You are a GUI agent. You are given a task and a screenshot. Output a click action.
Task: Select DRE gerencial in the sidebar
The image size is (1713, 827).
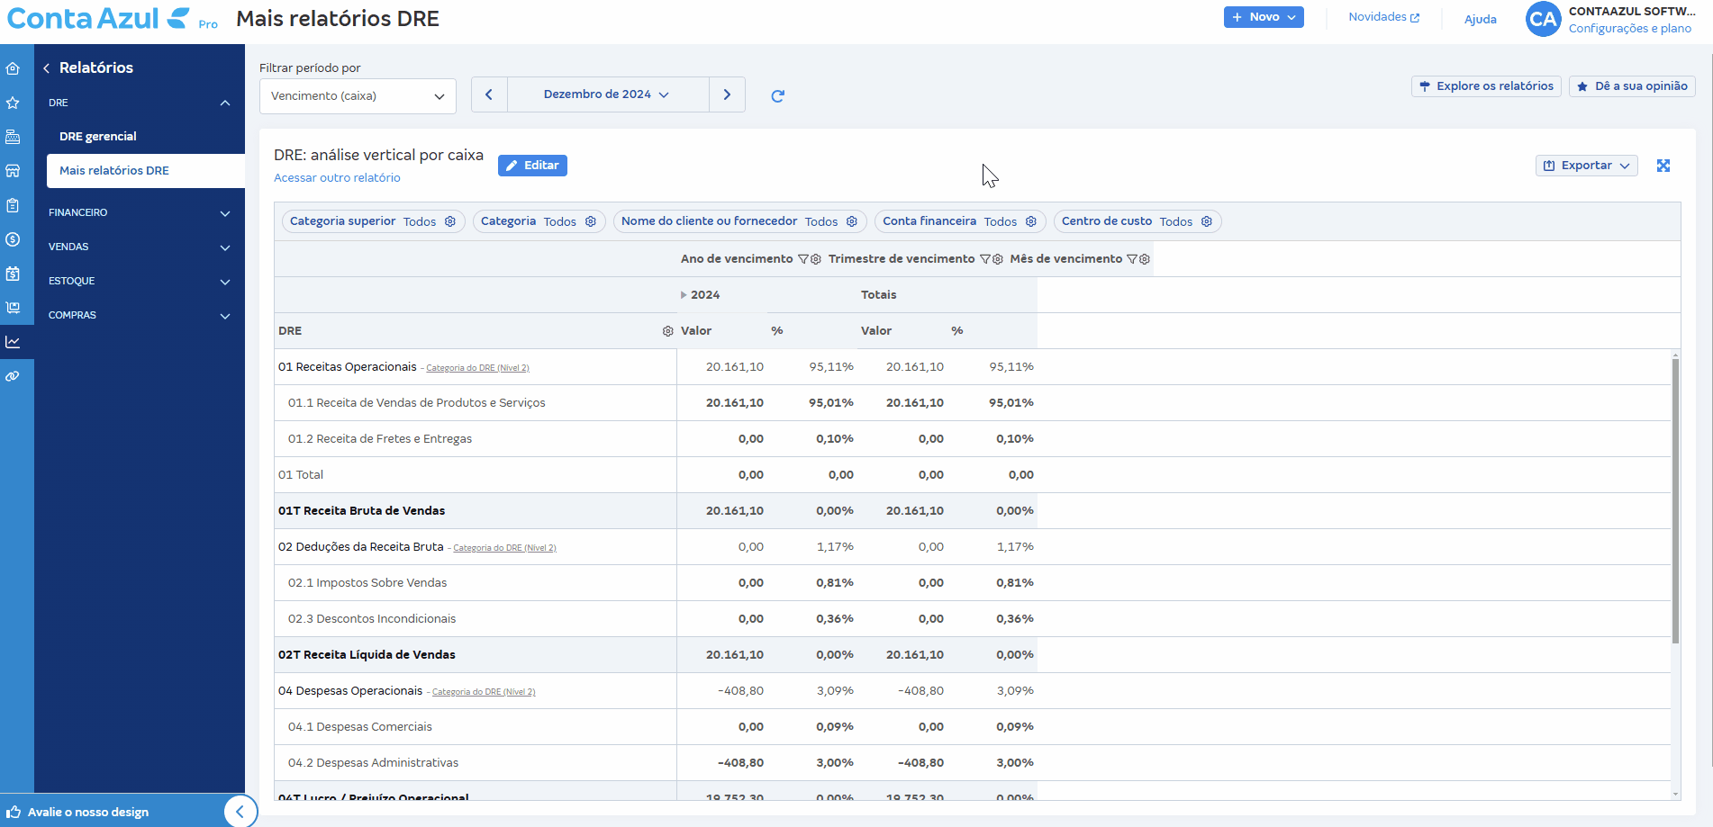(98, 137)
